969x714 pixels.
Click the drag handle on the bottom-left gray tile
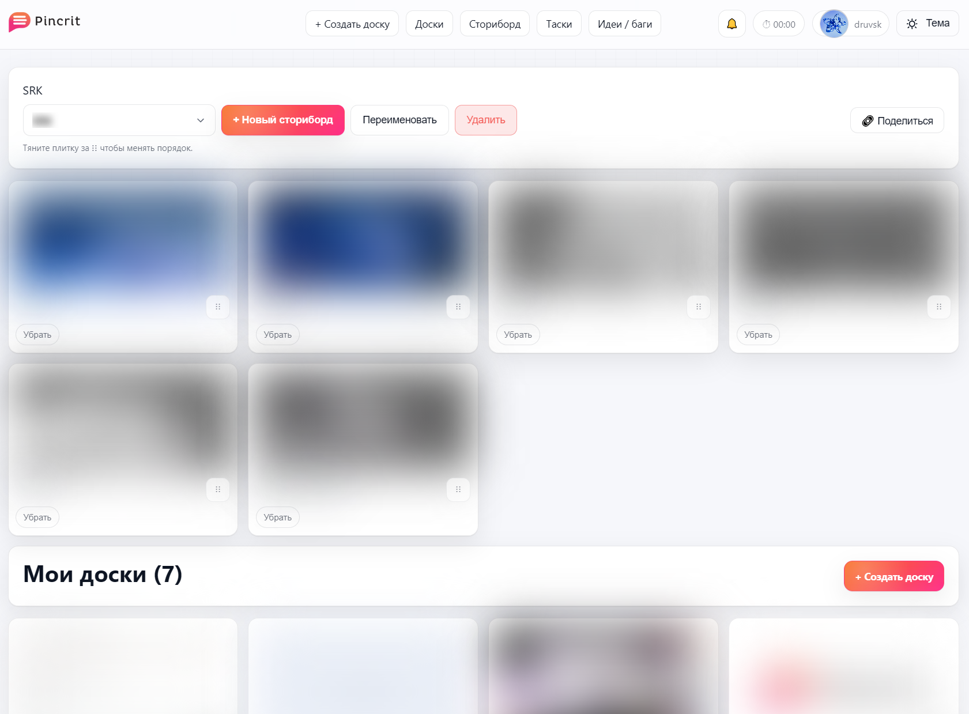point(218,489)
